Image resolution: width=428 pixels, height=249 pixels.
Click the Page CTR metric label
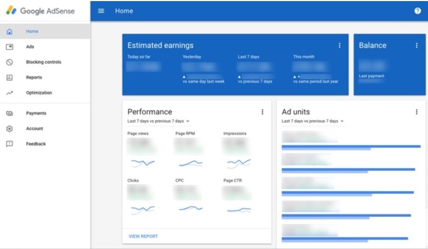233,181
